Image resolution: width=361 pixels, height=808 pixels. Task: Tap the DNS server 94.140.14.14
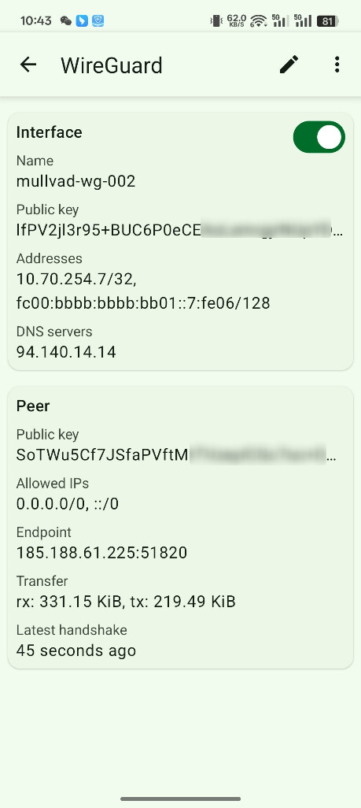click(66, 352)
